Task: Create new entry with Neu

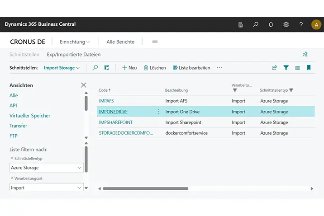Action: [x=129, y=68]
